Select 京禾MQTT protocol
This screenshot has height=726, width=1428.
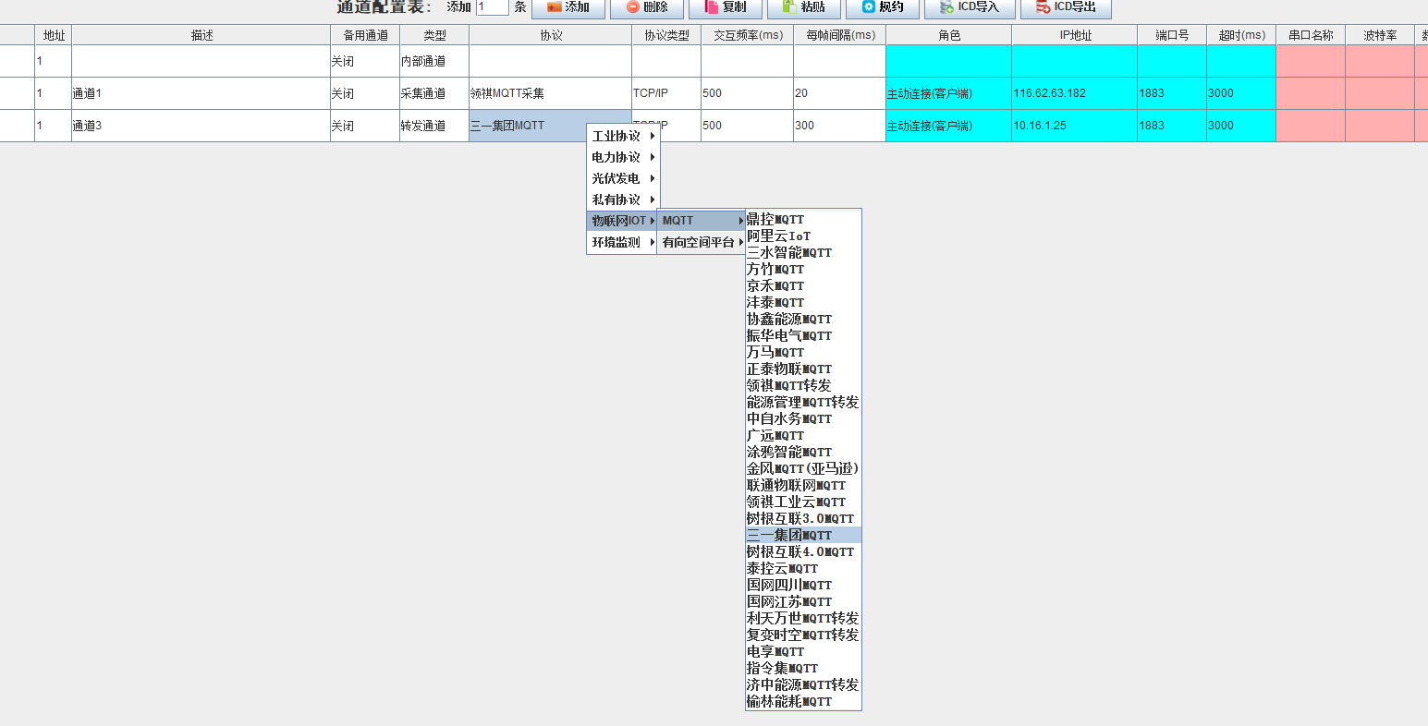(803, 285)
